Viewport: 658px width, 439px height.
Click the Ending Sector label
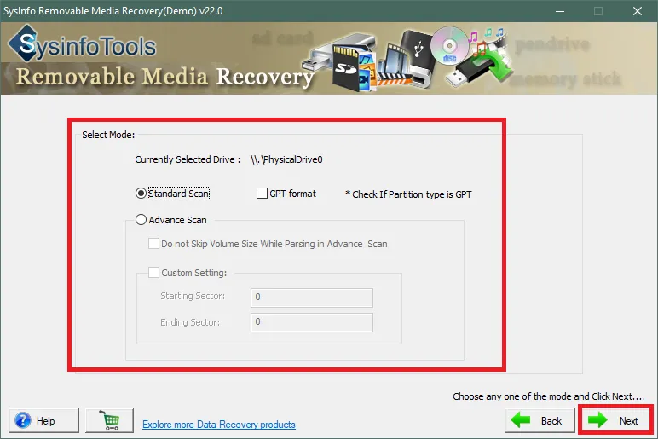[x=190, y=322]
